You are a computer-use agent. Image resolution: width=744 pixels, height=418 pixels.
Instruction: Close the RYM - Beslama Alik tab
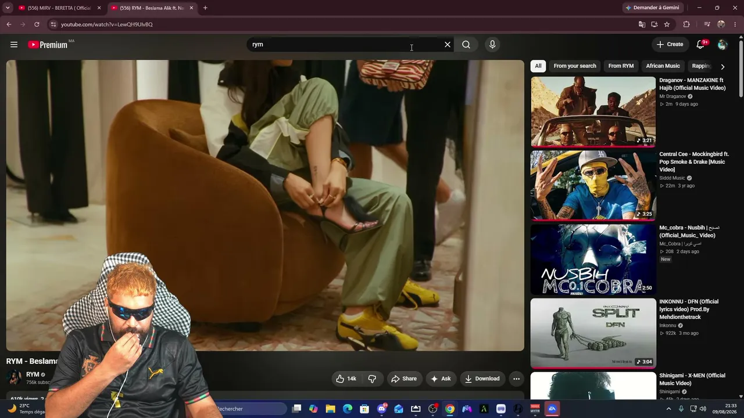pyautogui.click(x=191, y=8)
